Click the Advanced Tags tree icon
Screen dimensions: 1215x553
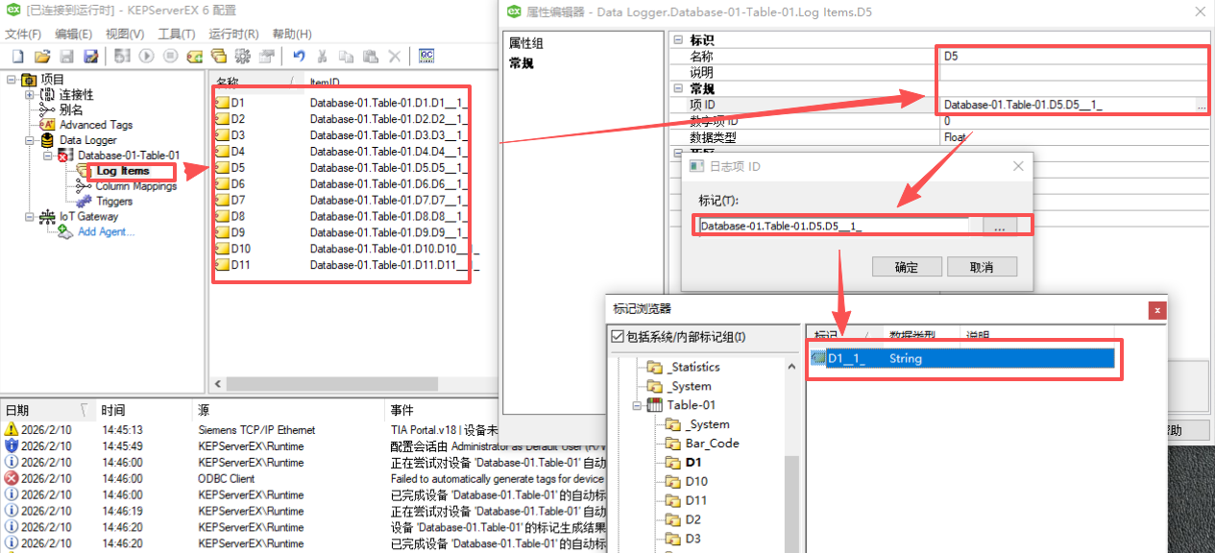[47, 125]
